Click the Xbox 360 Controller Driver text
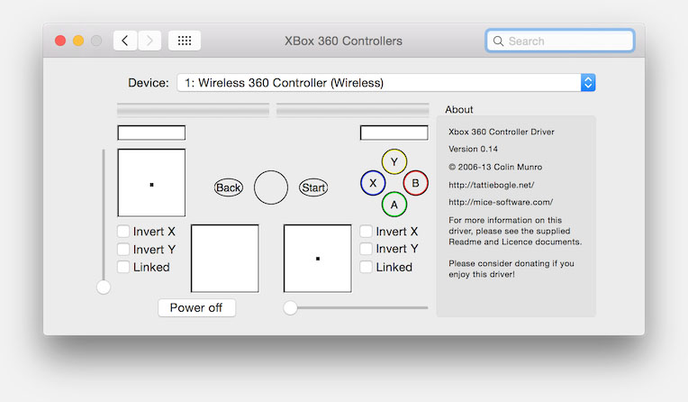Screen dimensions: 688x402 (x=501, y=132)
